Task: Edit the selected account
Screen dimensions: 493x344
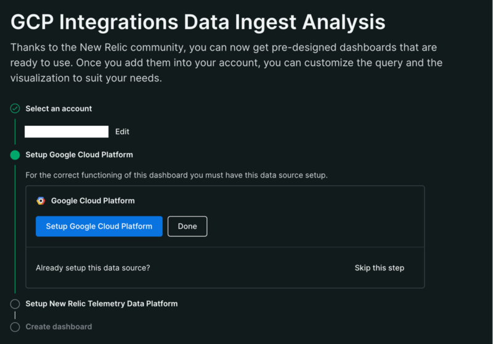Action: click(122, 131)
